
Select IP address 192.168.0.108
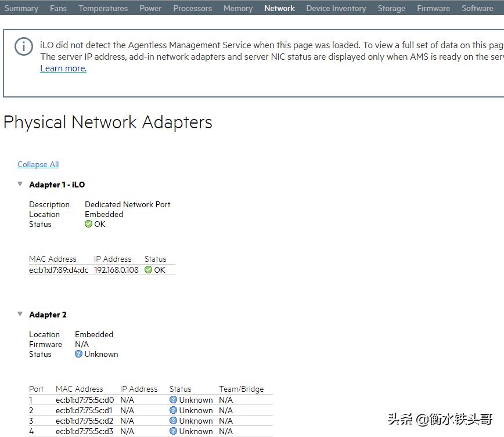click(116, 270)
